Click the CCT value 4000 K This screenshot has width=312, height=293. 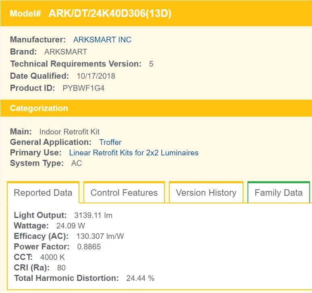[52, 257]
